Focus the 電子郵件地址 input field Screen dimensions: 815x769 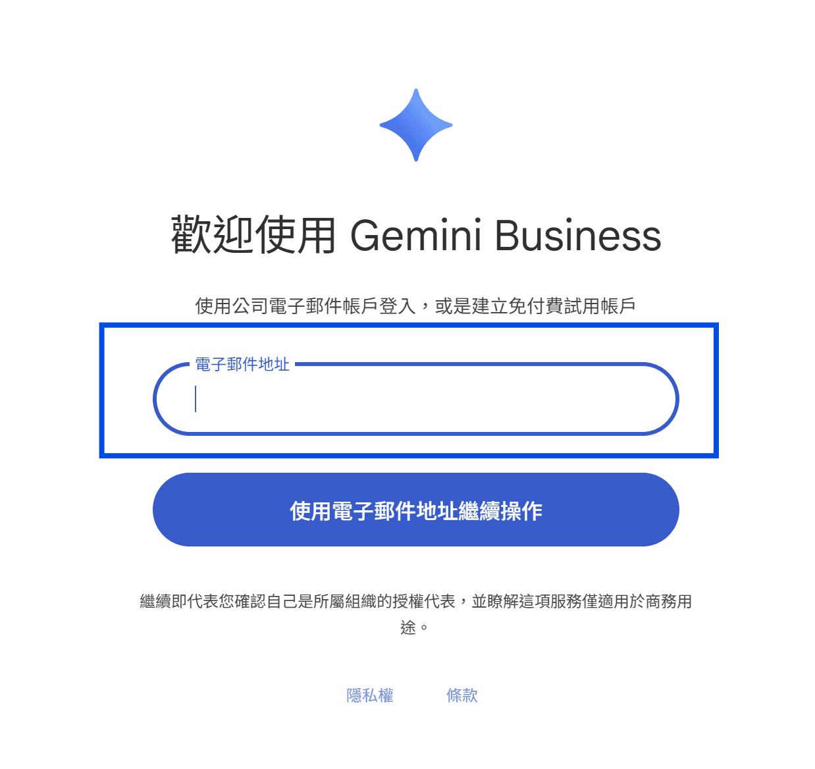pos(415,398)
